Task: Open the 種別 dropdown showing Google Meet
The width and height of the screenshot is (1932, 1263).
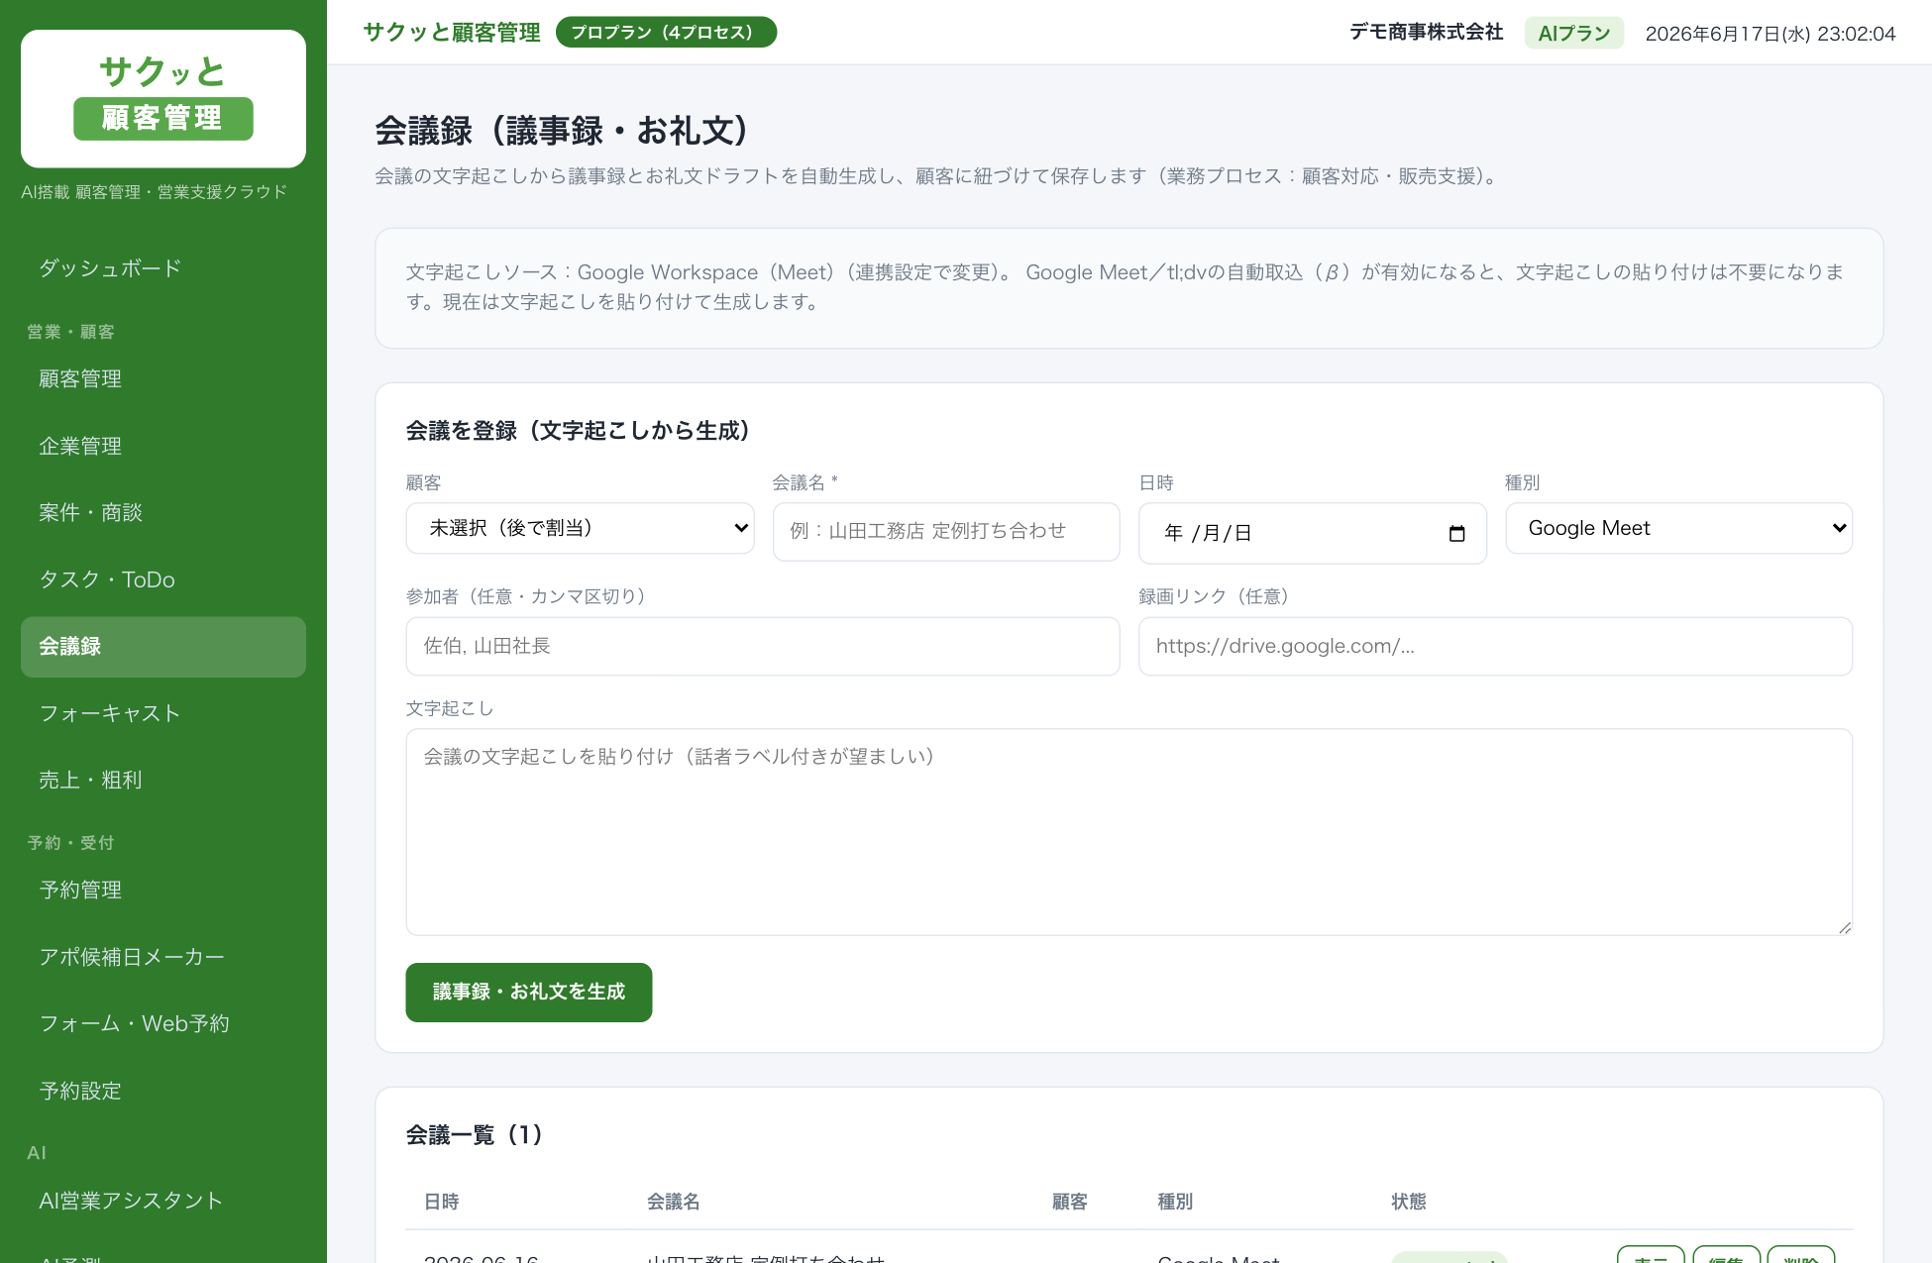Action: pyautogui.click(x=1678, y=528)
